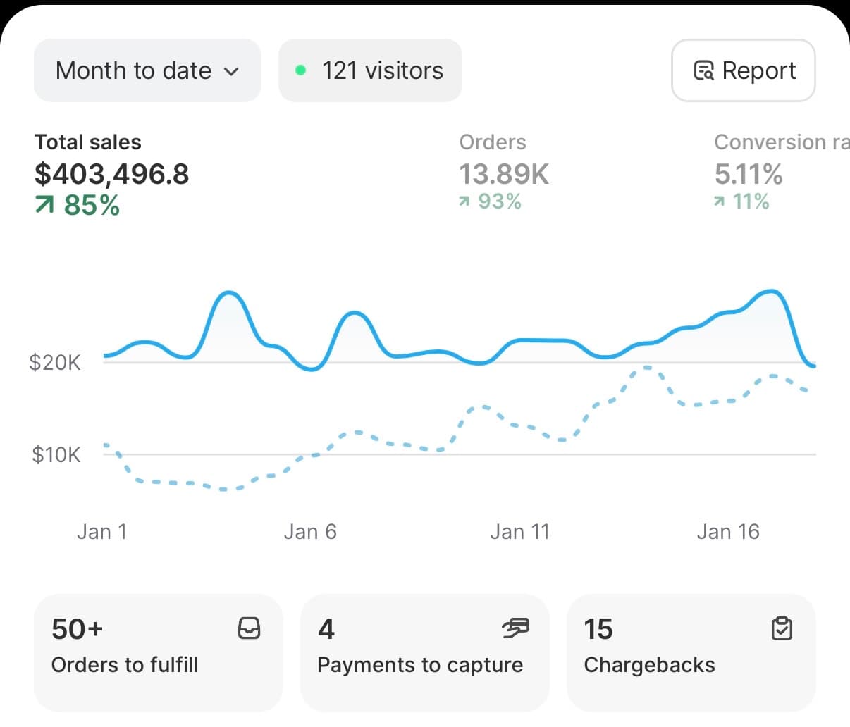
Task: Click the Total sales green growth arrow
Action: coord(44,205)
